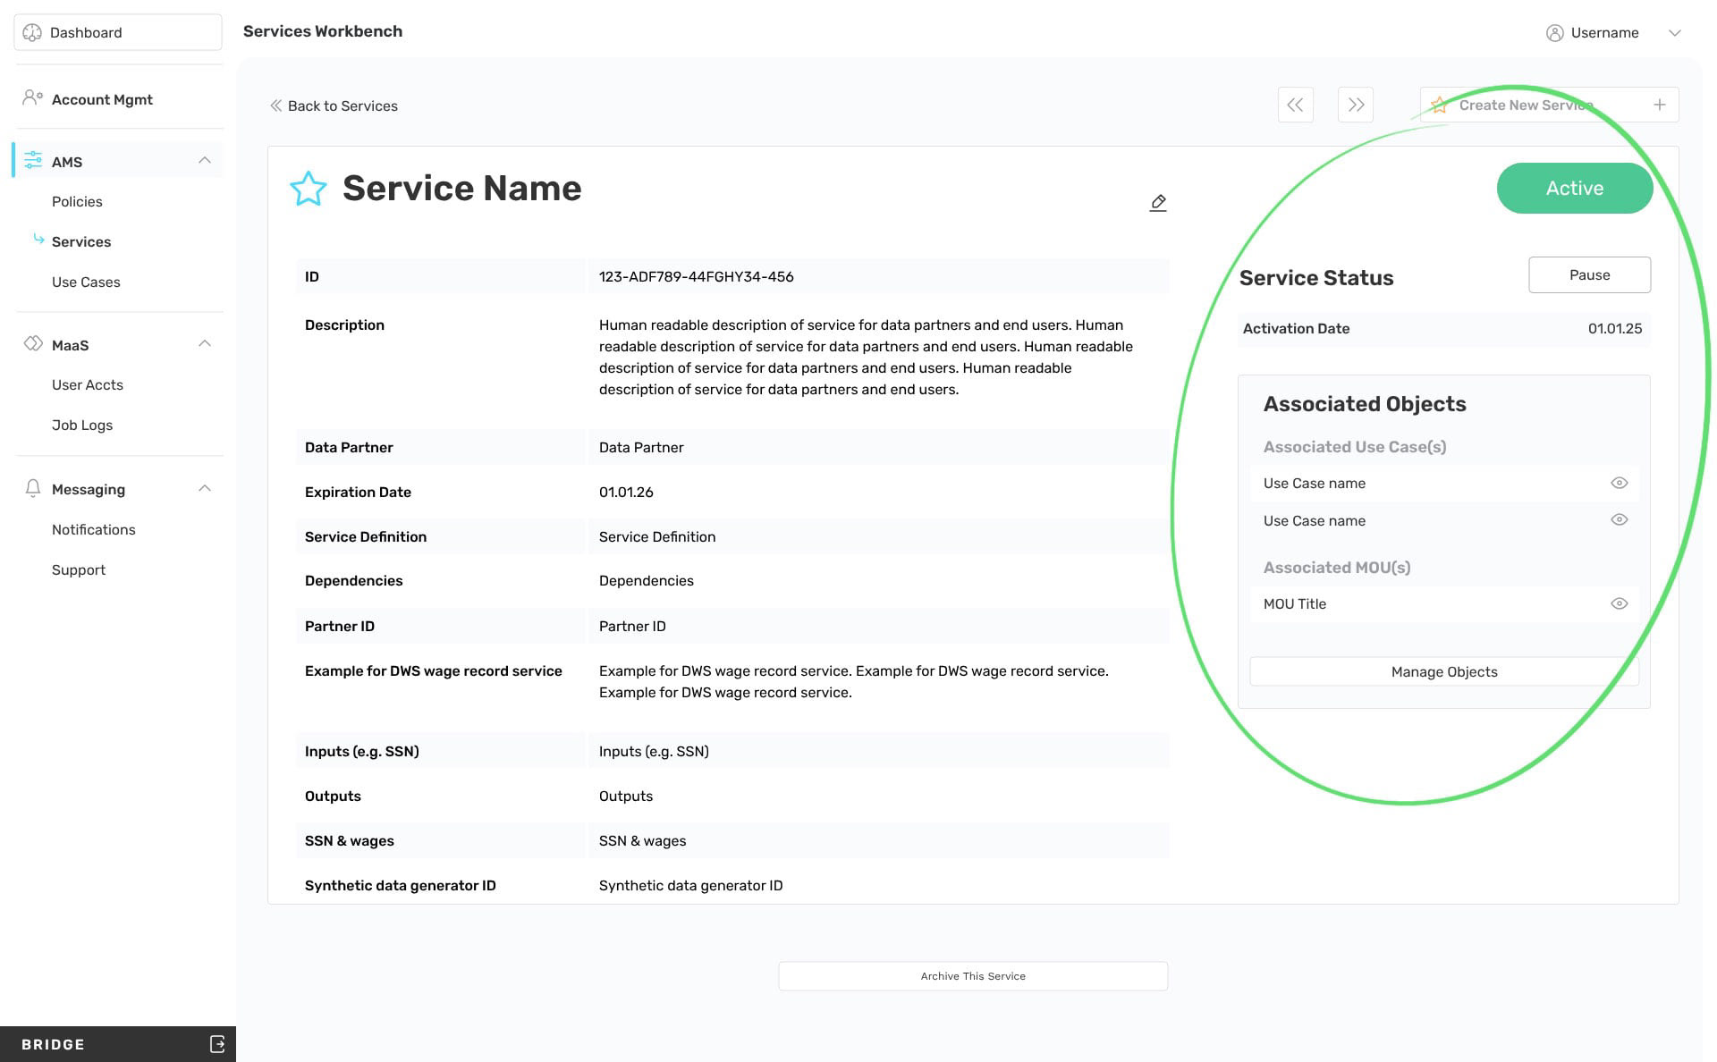View the first Use Case name via eye icon
Viewport: 1717px width, 1062px height.
1619,483
